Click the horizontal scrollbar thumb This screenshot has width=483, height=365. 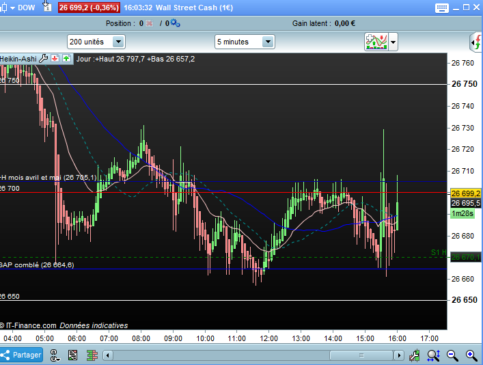coord(361,355)
